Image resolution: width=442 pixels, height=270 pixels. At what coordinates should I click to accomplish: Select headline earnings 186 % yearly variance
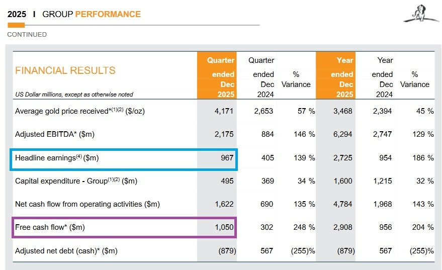[423, 158]
